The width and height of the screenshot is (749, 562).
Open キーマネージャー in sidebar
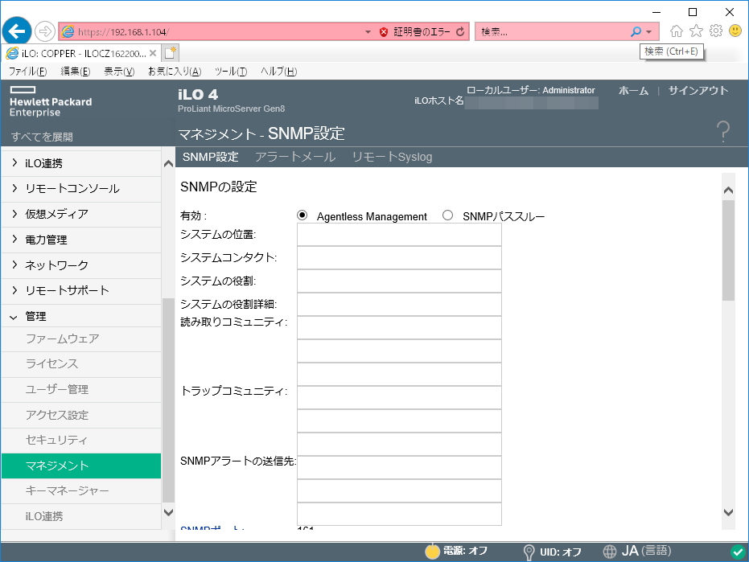pos(81,491)
